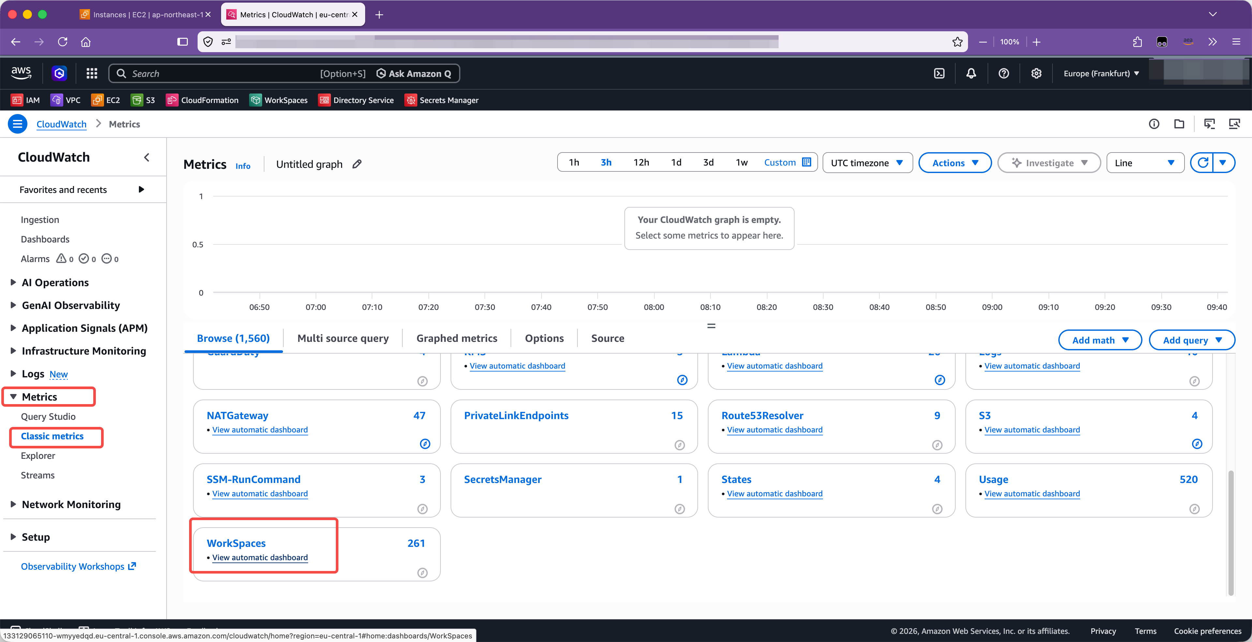This screenshot has width=1252, height=642.
Task: Open notifications bell icon
Action: (x=971, y=73)
